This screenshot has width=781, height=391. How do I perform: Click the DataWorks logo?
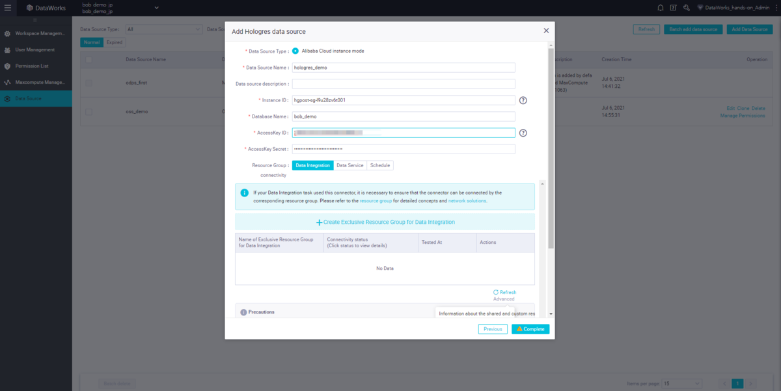pos(46,8)
